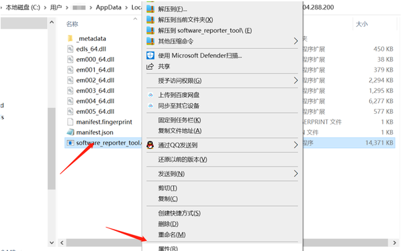Click the manifest.json file icon
The height and width of the screenshot is (251, 402).
coord(70,132)
